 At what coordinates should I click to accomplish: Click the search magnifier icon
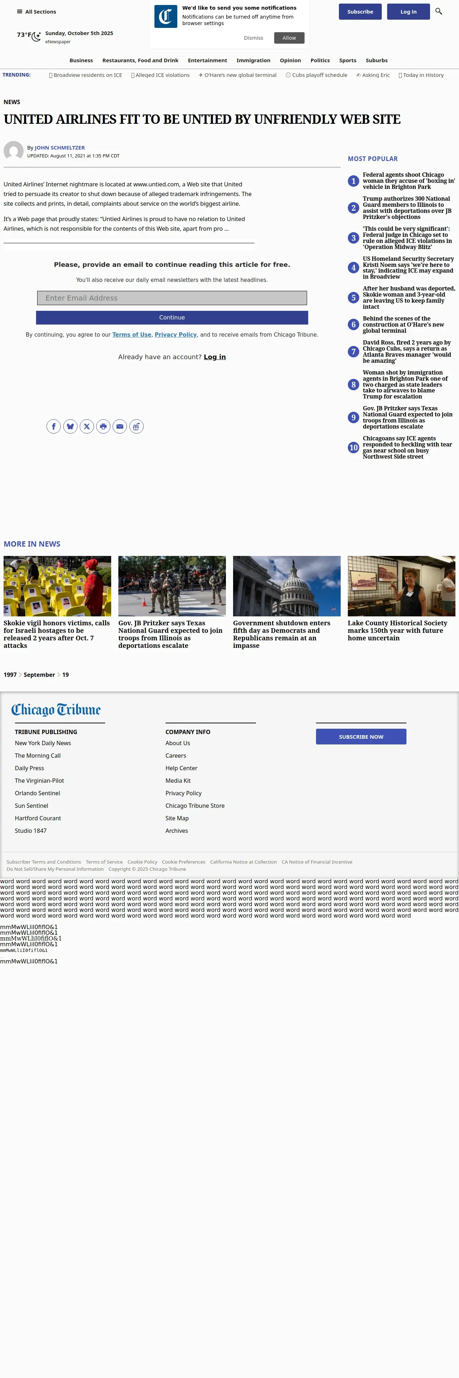(x=439, y=11)
